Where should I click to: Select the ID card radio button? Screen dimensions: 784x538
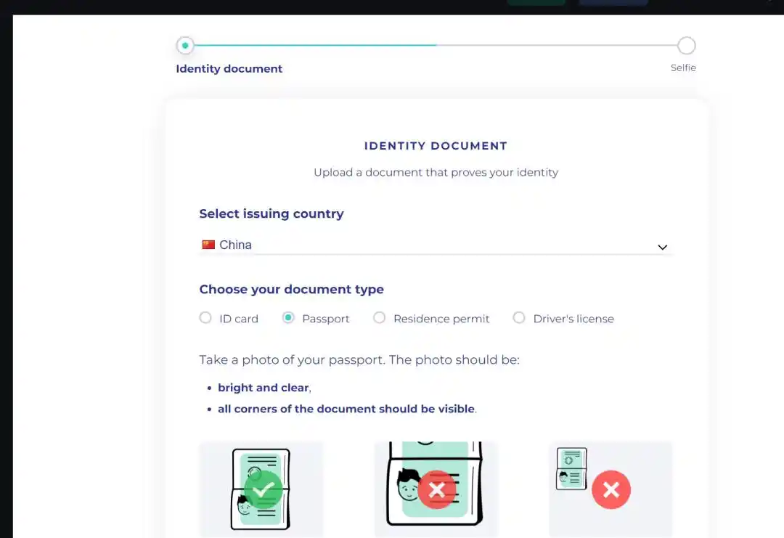[205, 318]
